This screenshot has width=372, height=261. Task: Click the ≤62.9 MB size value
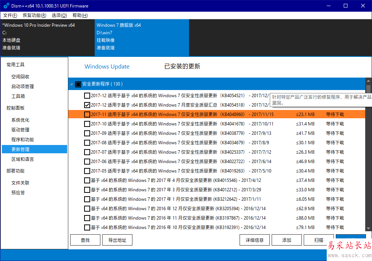pyautogui.click(x=305, y=209)
